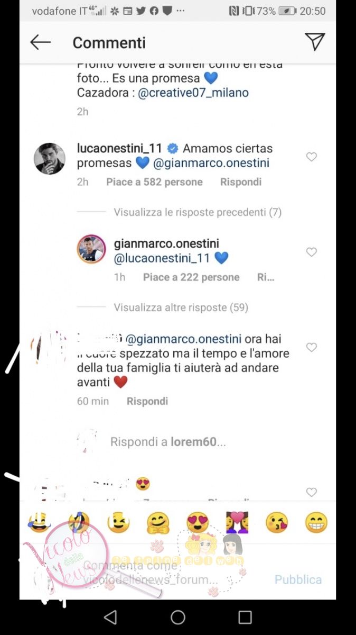Viewport: 356px width, 635px height.
Task: Tap the paper plane share icon
Action: [x=315, y=42]
